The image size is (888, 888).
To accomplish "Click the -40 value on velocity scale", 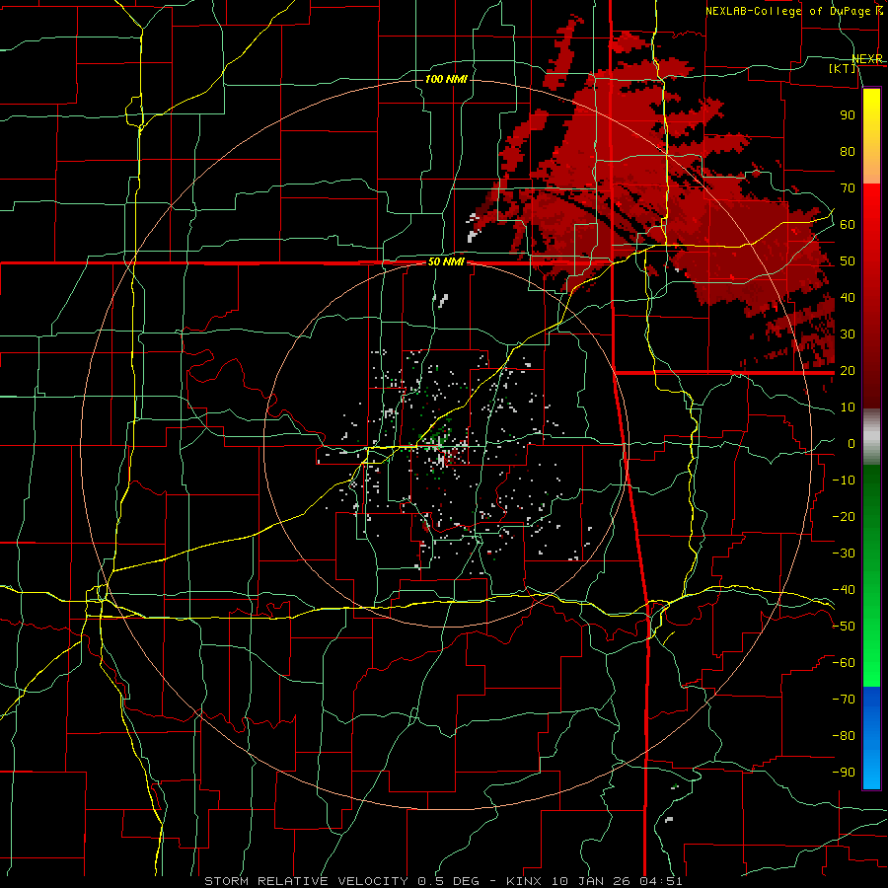I will (844, 590).
